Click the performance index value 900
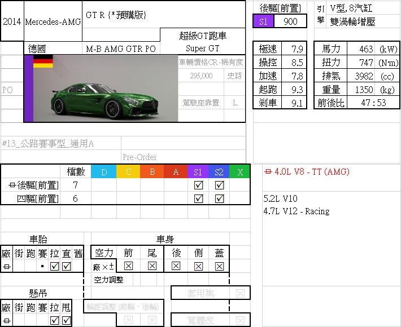401x327 pixels. [290, 21]
